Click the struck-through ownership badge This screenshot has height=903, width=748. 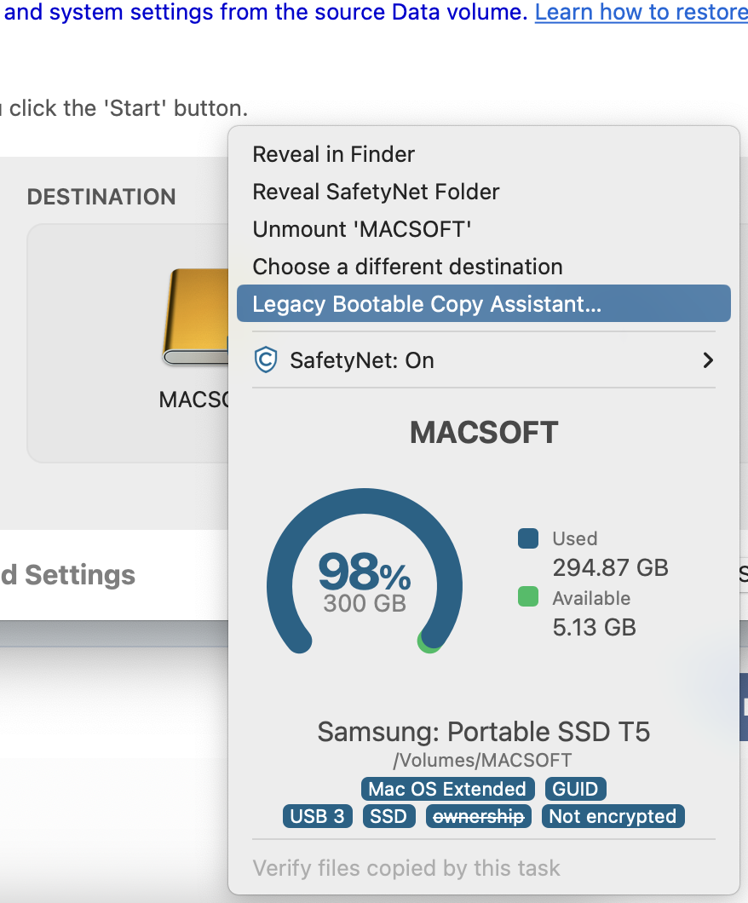tap(479, 816)
